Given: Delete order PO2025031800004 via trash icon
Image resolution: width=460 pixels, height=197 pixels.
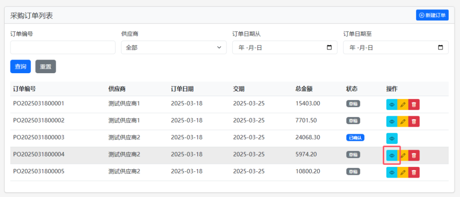Looking at the screenshot, I should pos(414,155).
